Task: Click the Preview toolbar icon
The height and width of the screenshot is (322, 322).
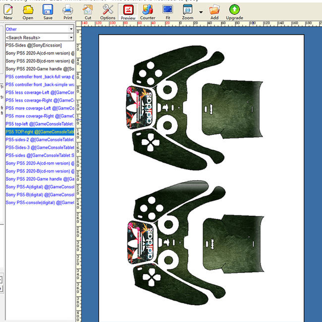Action: [128, 9]
